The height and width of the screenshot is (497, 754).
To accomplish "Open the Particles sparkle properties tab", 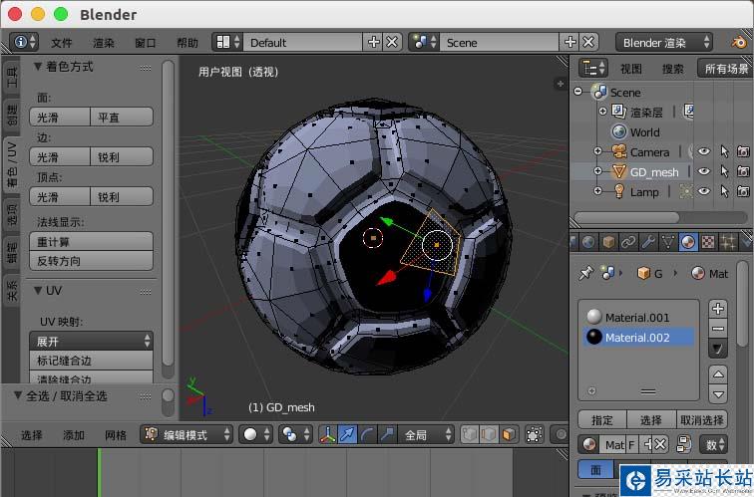I will click(x=728, y=242).
